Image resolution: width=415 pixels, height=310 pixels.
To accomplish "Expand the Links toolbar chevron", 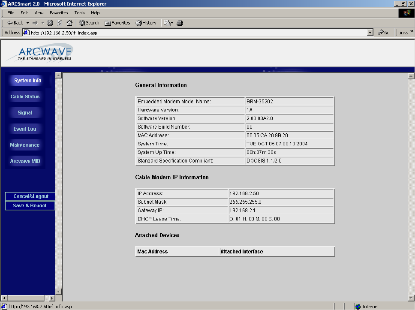I will [x=412, y=31].
